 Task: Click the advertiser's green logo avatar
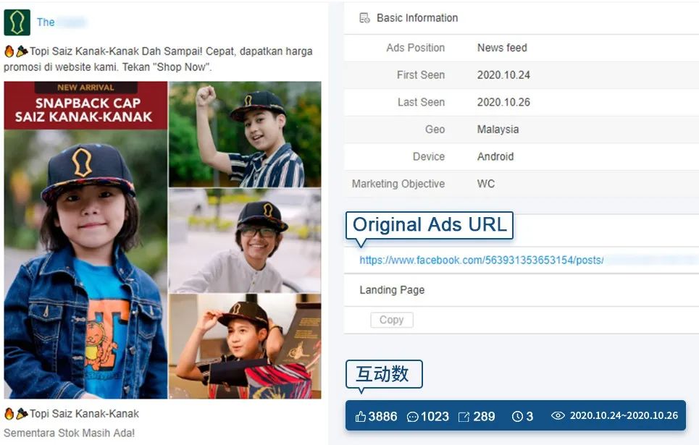17,22
